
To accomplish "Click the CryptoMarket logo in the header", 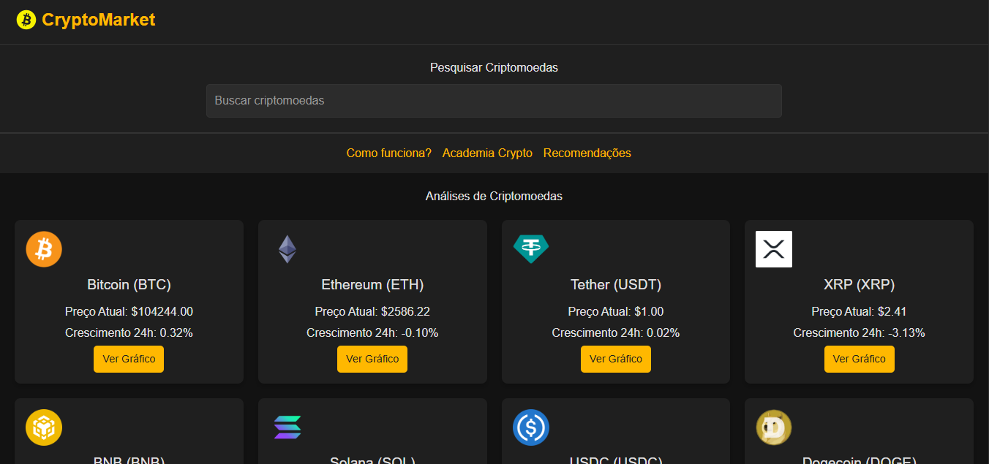I will point(86,20).
